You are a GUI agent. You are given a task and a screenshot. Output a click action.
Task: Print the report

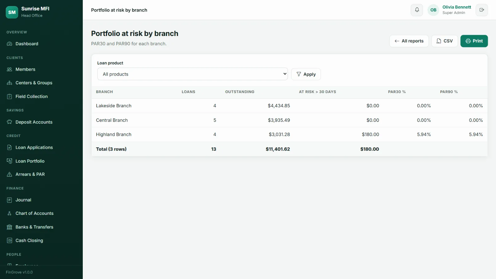pyautogui.click(x=474, y=41)
